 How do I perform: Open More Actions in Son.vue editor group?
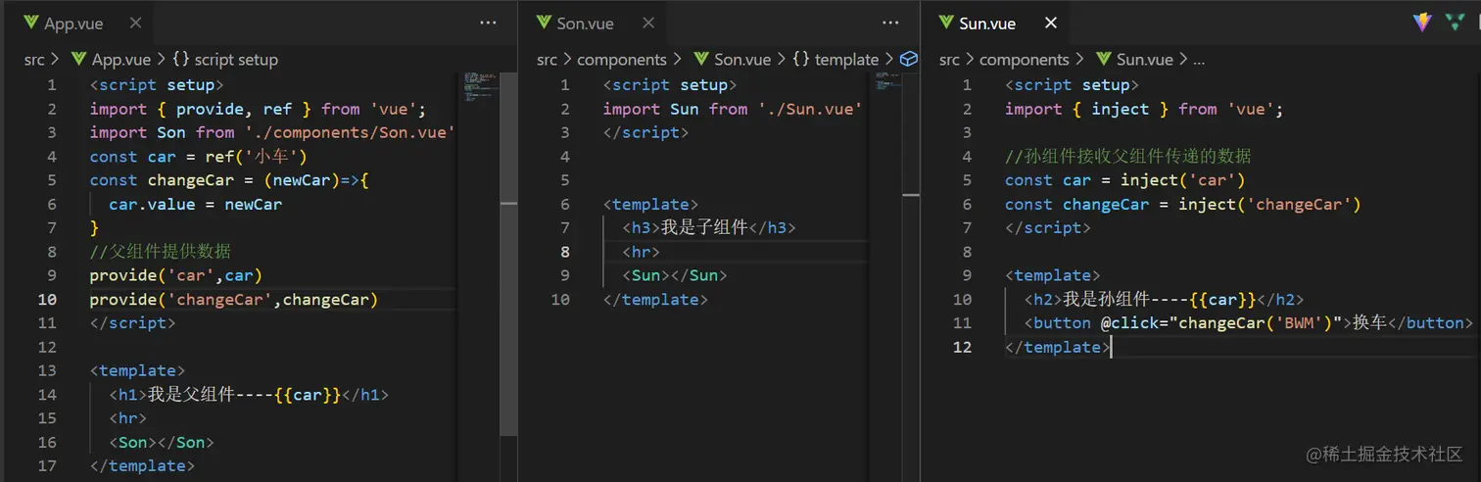click(x=890, y=23)
